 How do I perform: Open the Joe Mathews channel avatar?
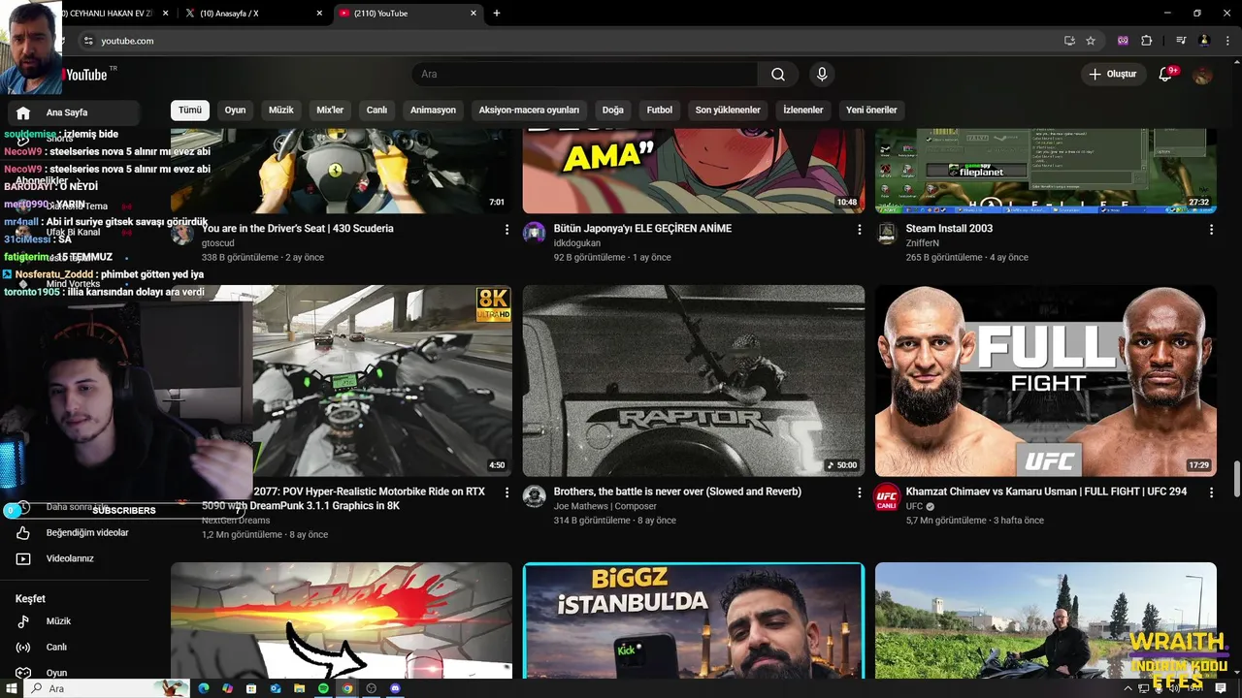click(535, 496)
